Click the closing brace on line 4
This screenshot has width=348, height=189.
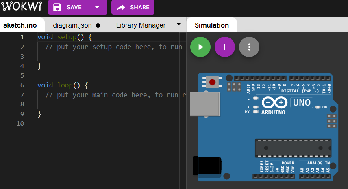point(39,66)
